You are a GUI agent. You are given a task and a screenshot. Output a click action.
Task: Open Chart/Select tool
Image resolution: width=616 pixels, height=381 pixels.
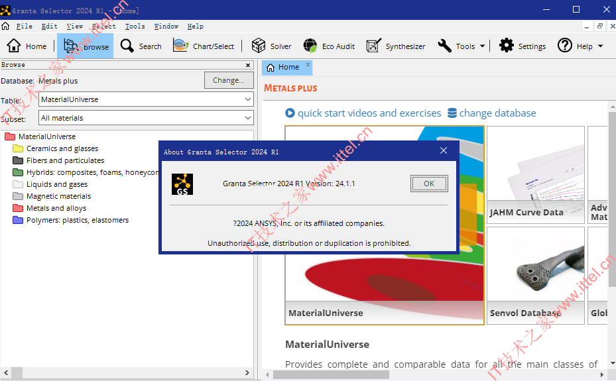pyautogui.click(x=204, y=46)
